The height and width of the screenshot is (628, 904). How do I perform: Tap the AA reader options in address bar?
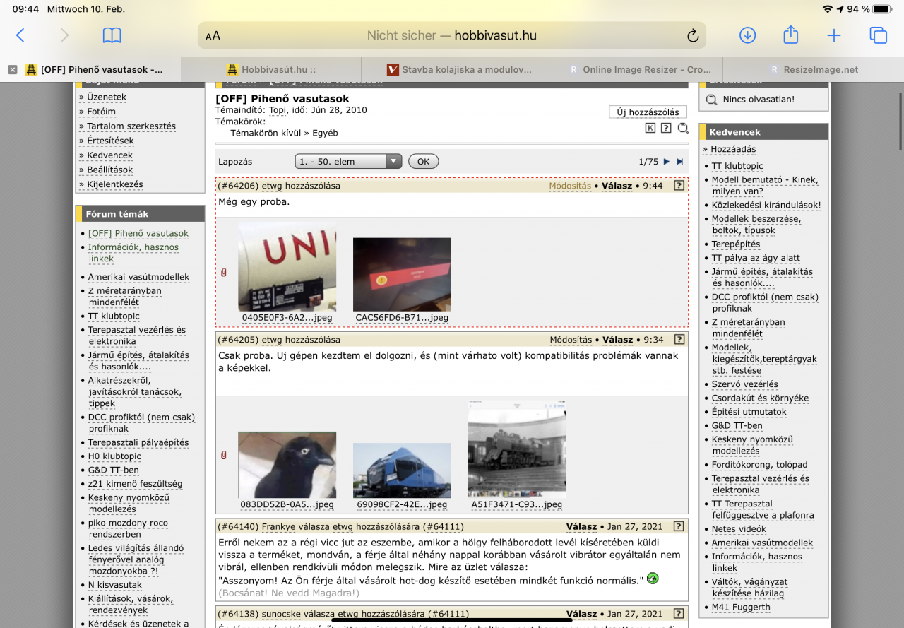213,36
